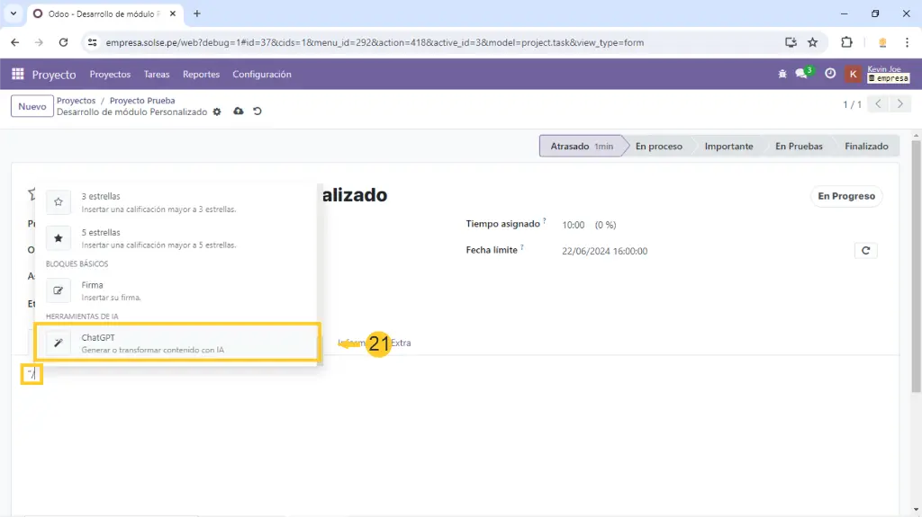This screenshot has height=517, width=922.
Task: Click the refresh icon next to deadline
Action: 865,251
